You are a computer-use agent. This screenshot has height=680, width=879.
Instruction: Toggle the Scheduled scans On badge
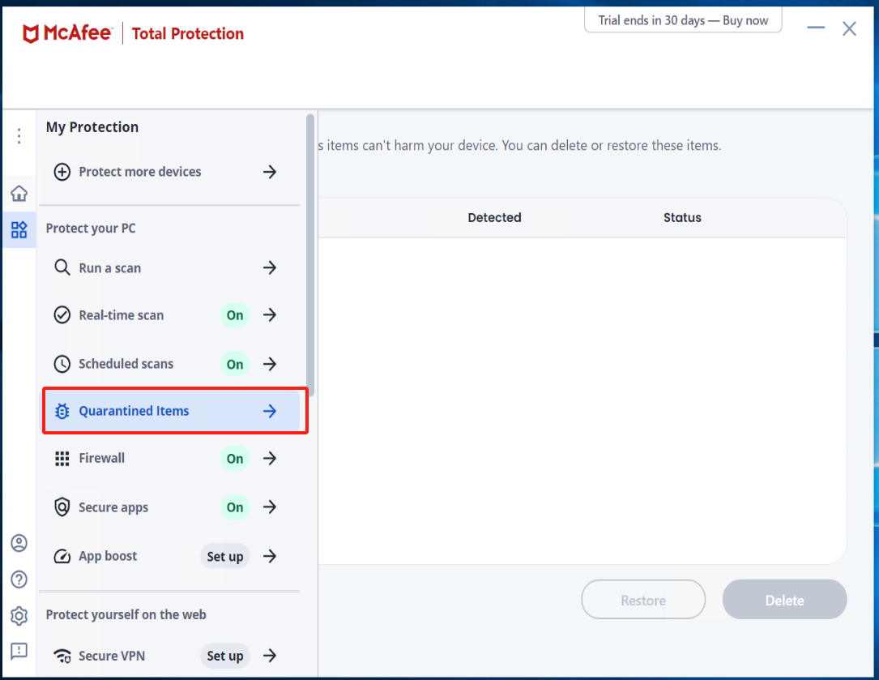pyautogui.click(x=235, y=364)
